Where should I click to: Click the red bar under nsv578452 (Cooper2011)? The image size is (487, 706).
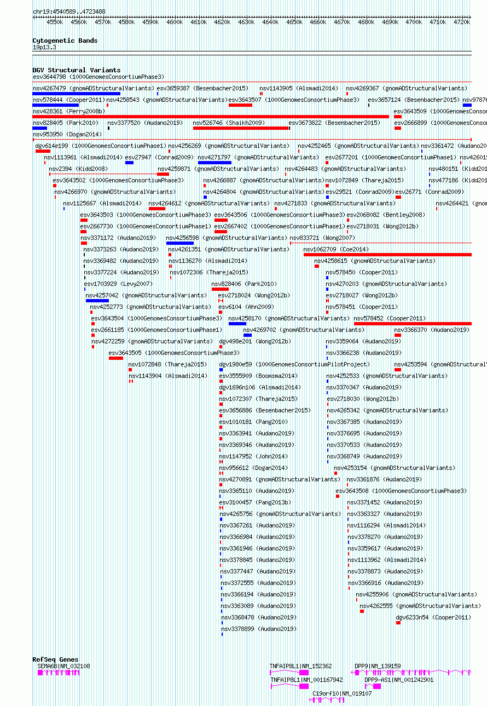413,324
